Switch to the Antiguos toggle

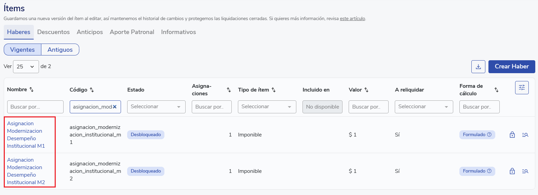coord(60,50)
